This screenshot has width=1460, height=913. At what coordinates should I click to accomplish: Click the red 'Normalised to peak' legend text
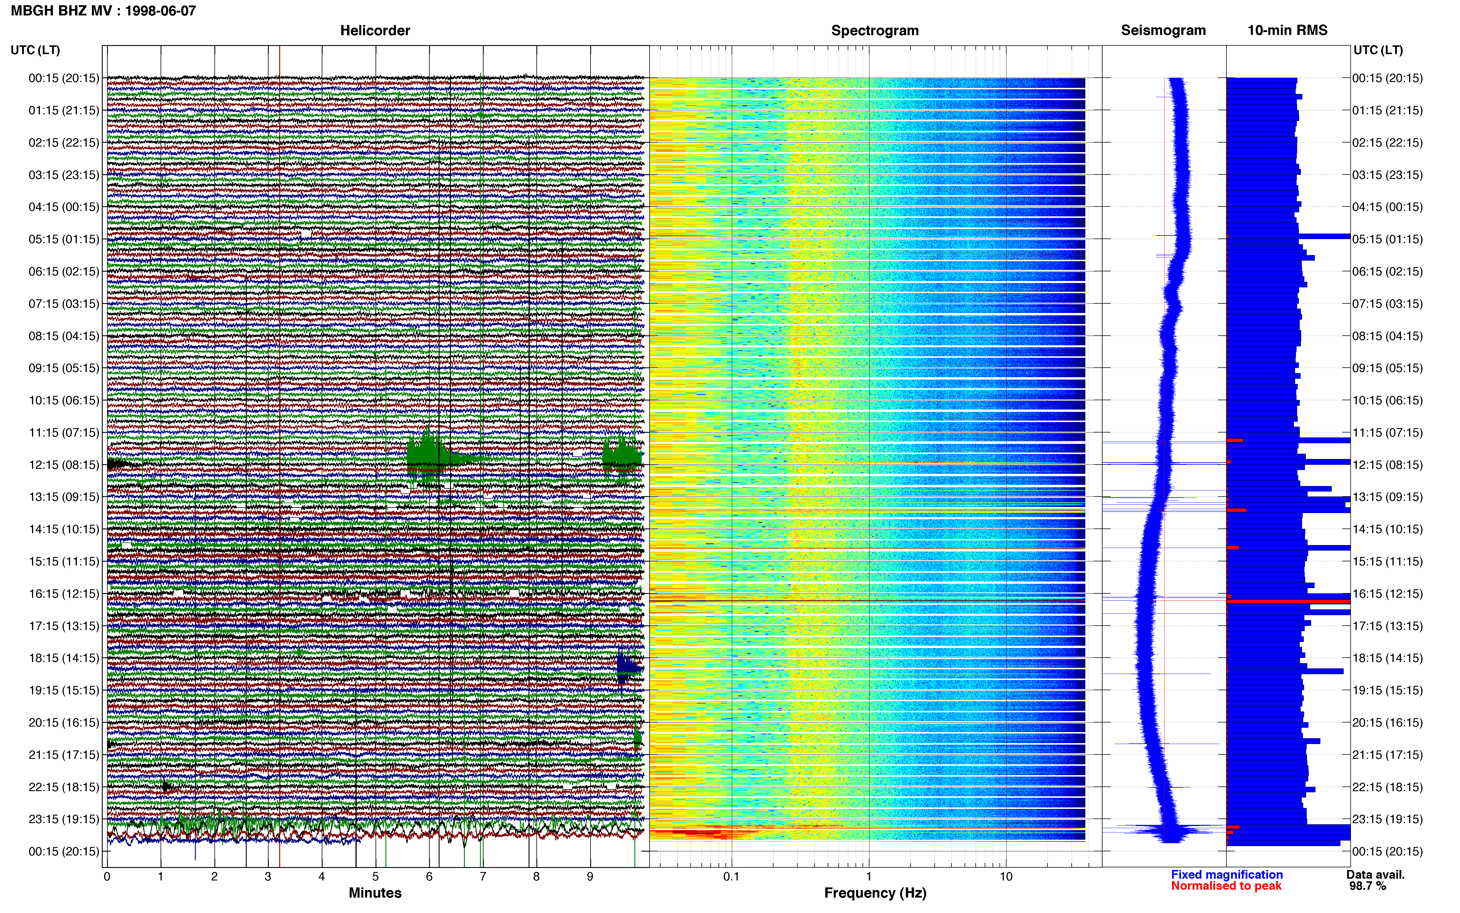(x=1226, y=887)
